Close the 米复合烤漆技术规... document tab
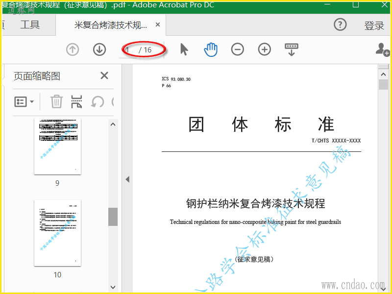Screen dimensions: 392x294 (158, 24)
